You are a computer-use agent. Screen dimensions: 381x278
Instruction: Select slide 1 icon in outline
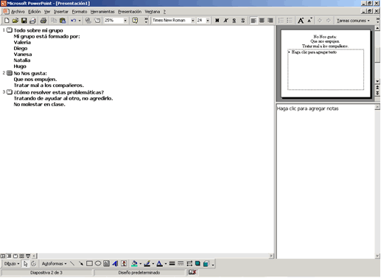point(10,30)
